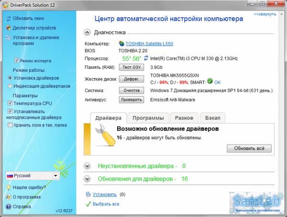The image size is (287, 217).
Task: Click the '<<свернуть' link
Action: point(265,14)
